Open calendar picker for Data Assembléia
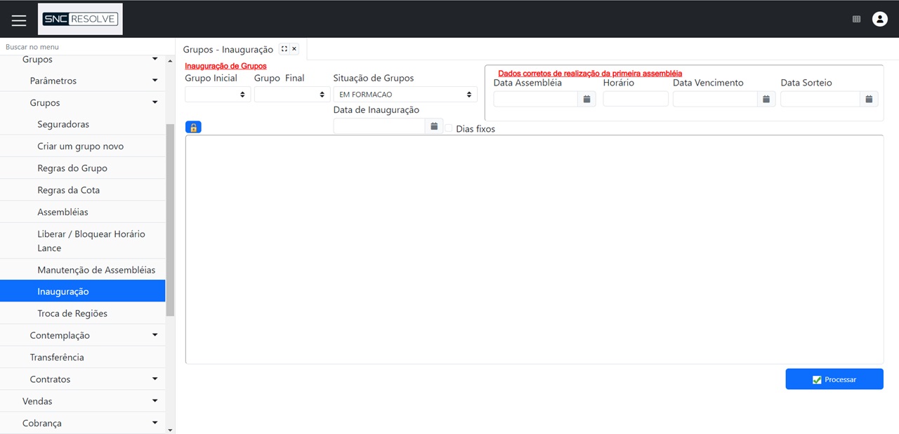The image size is (899, 434). pyautogui.click(x=586, y=99)
